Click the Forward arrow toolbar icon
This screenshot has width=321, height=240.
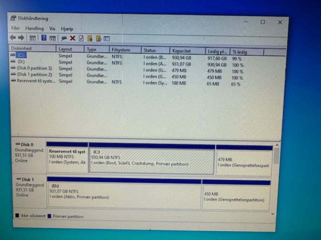[x=21, y=38]
